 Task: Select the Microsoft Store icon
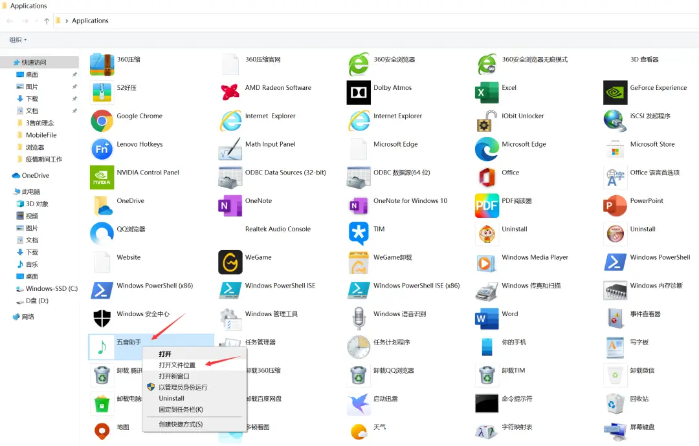pos(616,149)
